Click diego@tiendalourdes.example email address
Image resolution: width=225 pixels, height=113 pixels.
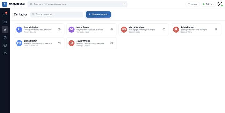pos(90,30)
